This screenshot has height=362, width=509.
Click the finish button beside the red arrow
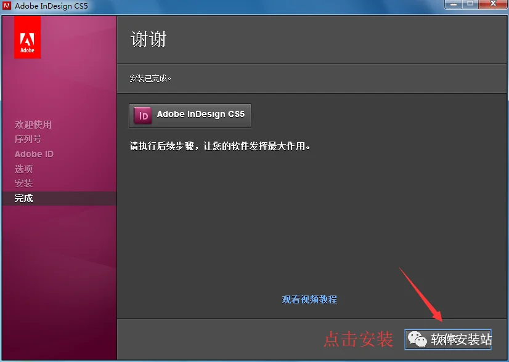click(448, 339)
